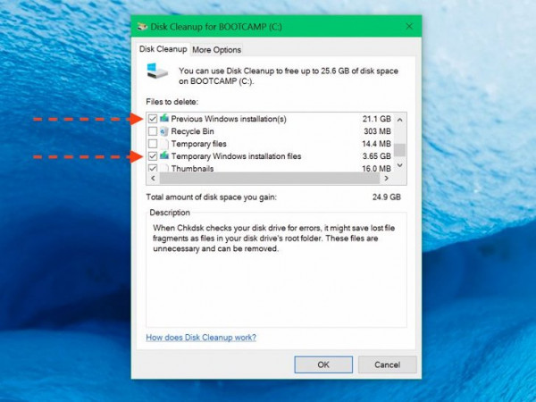Click the 3.65 GB size value
The width and height of the screenshot is (536, 402).
pos(377,156)
